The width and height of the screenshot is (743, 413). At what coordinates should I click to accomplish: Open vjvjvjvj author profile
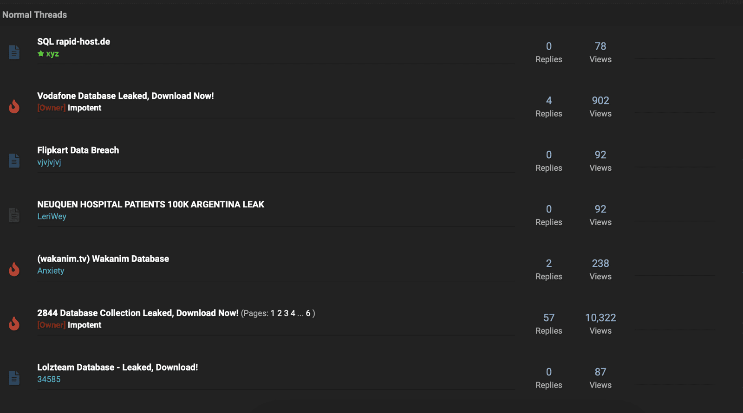49,162
